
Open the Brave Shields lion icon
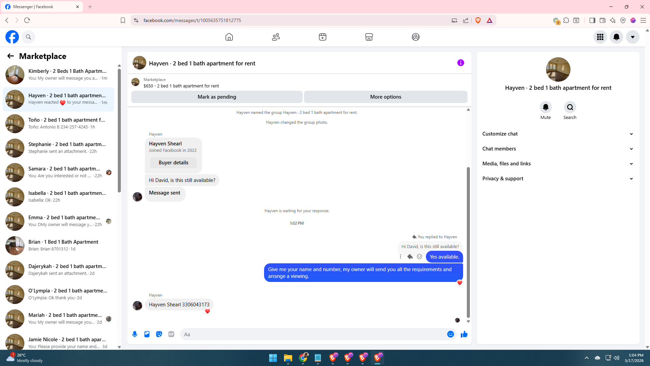point(478,20)
